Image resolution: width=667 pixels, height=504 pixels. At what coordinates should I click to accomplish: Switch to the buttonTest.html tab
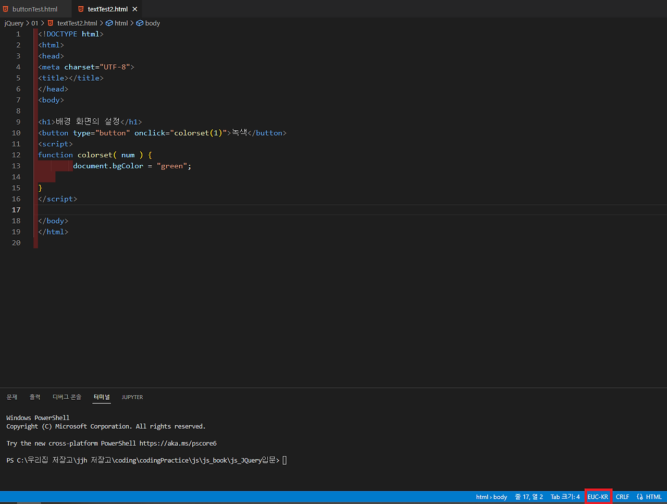pyautogui.click(x=35, y=9)
